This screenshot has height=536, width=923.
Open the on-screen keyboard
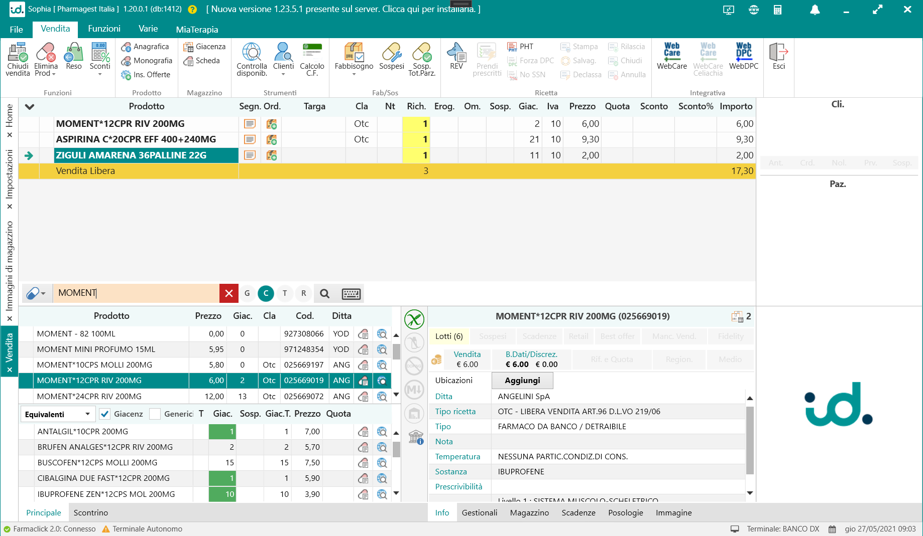point(351,294)
